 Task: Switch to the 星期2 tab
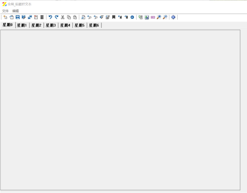pyautogui.click(x=37, y=25)
